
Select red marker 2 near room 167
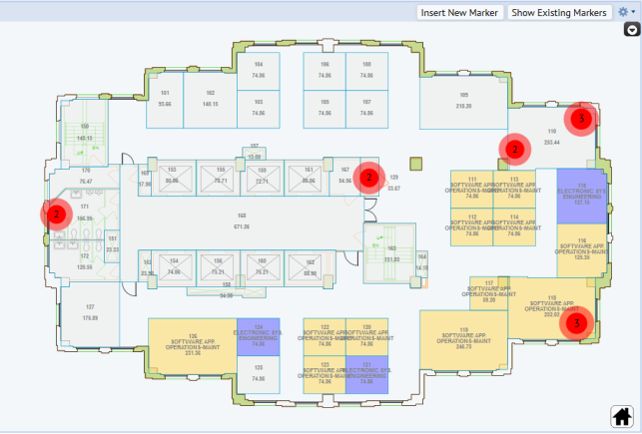coord(369,176)
